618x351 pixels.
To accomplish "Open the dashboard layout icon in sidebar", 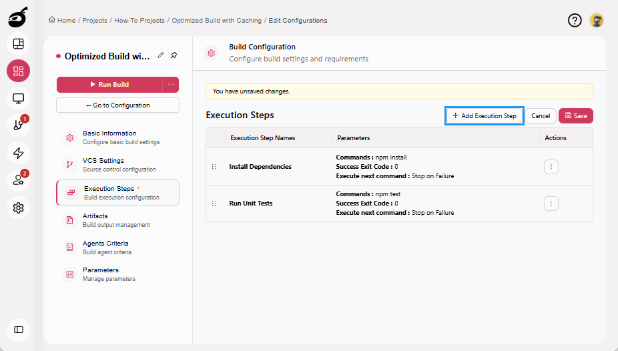I will click(x=18, y=44).
